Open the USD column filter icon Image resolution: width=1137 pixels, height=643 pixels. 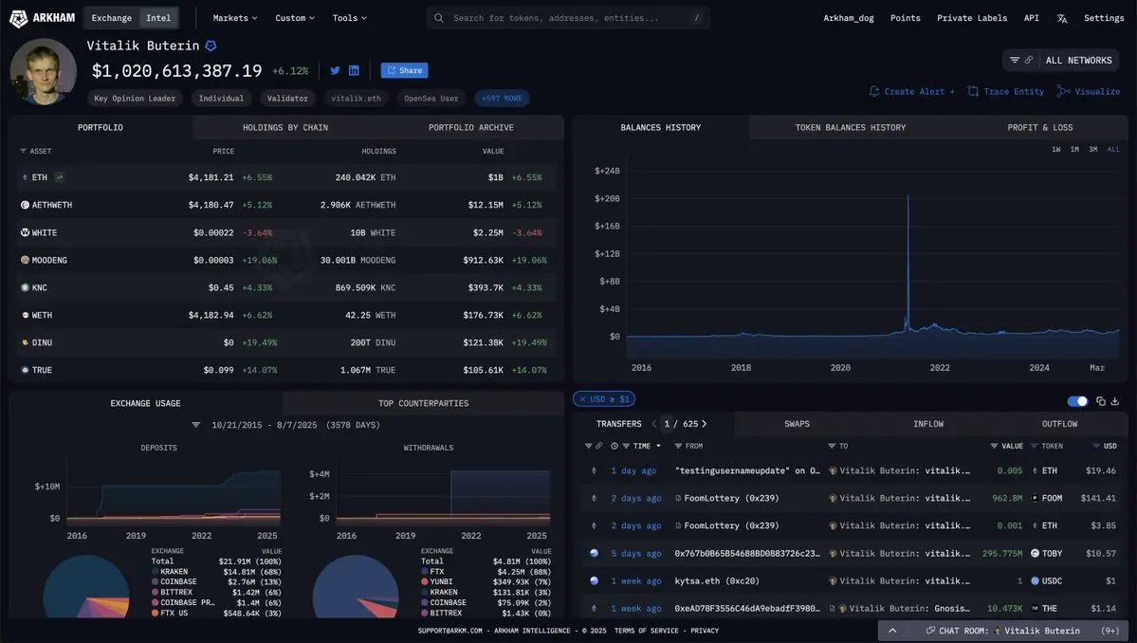[1096, 446]
